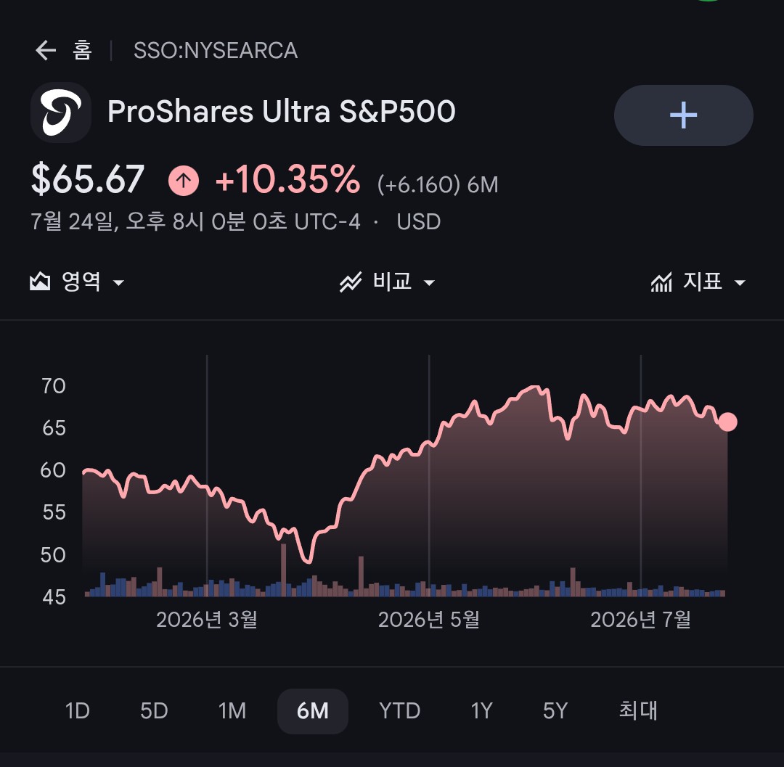The image size is (784, 767).
Task: Tap the area chart type icon
Action: (40, 282)
